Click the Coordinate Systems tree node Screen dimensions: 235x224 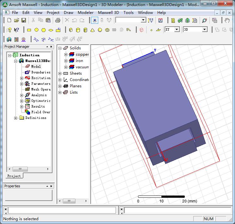click(x=79, y=80)
